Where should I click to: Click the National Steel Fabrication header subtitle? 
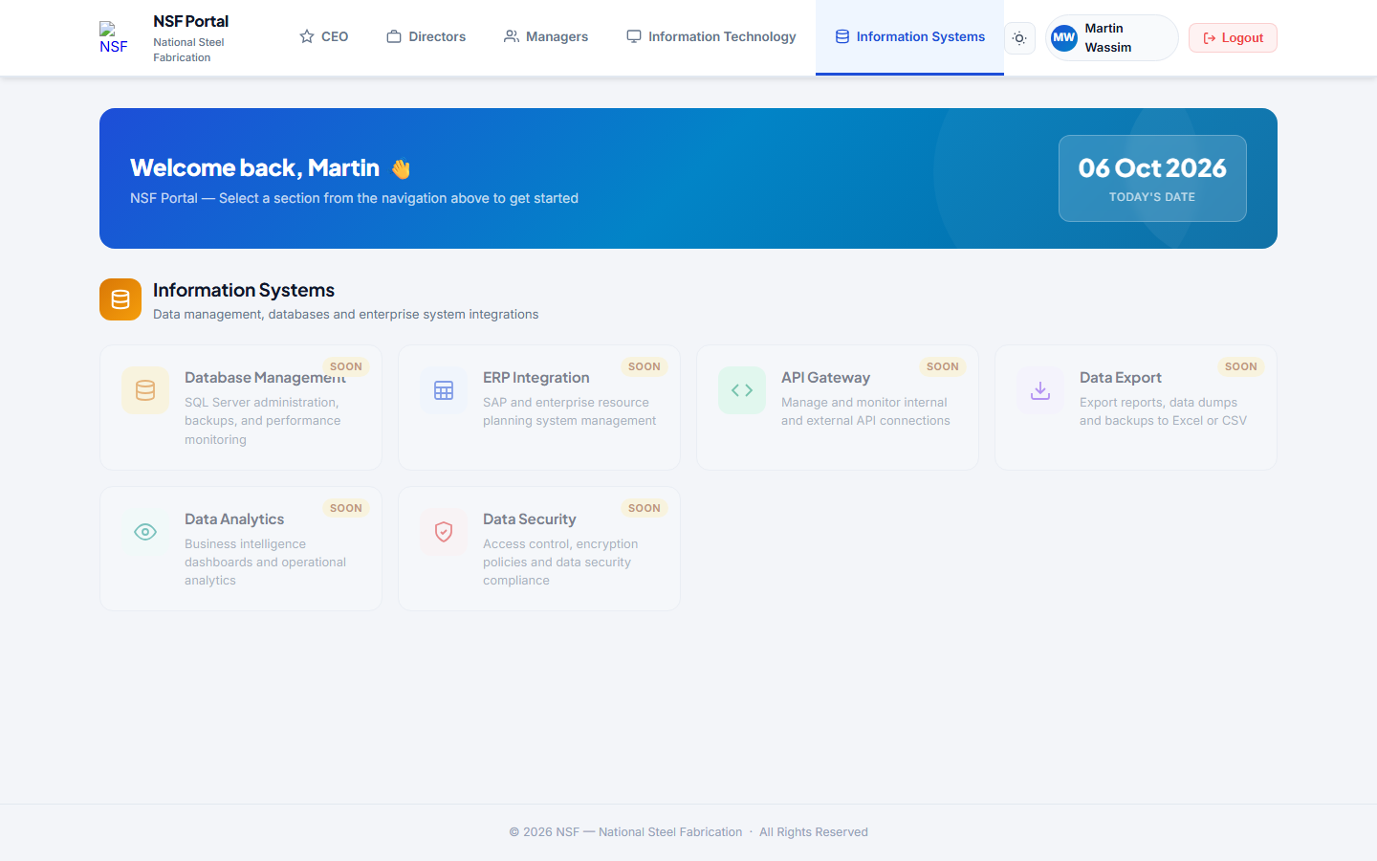189,50
